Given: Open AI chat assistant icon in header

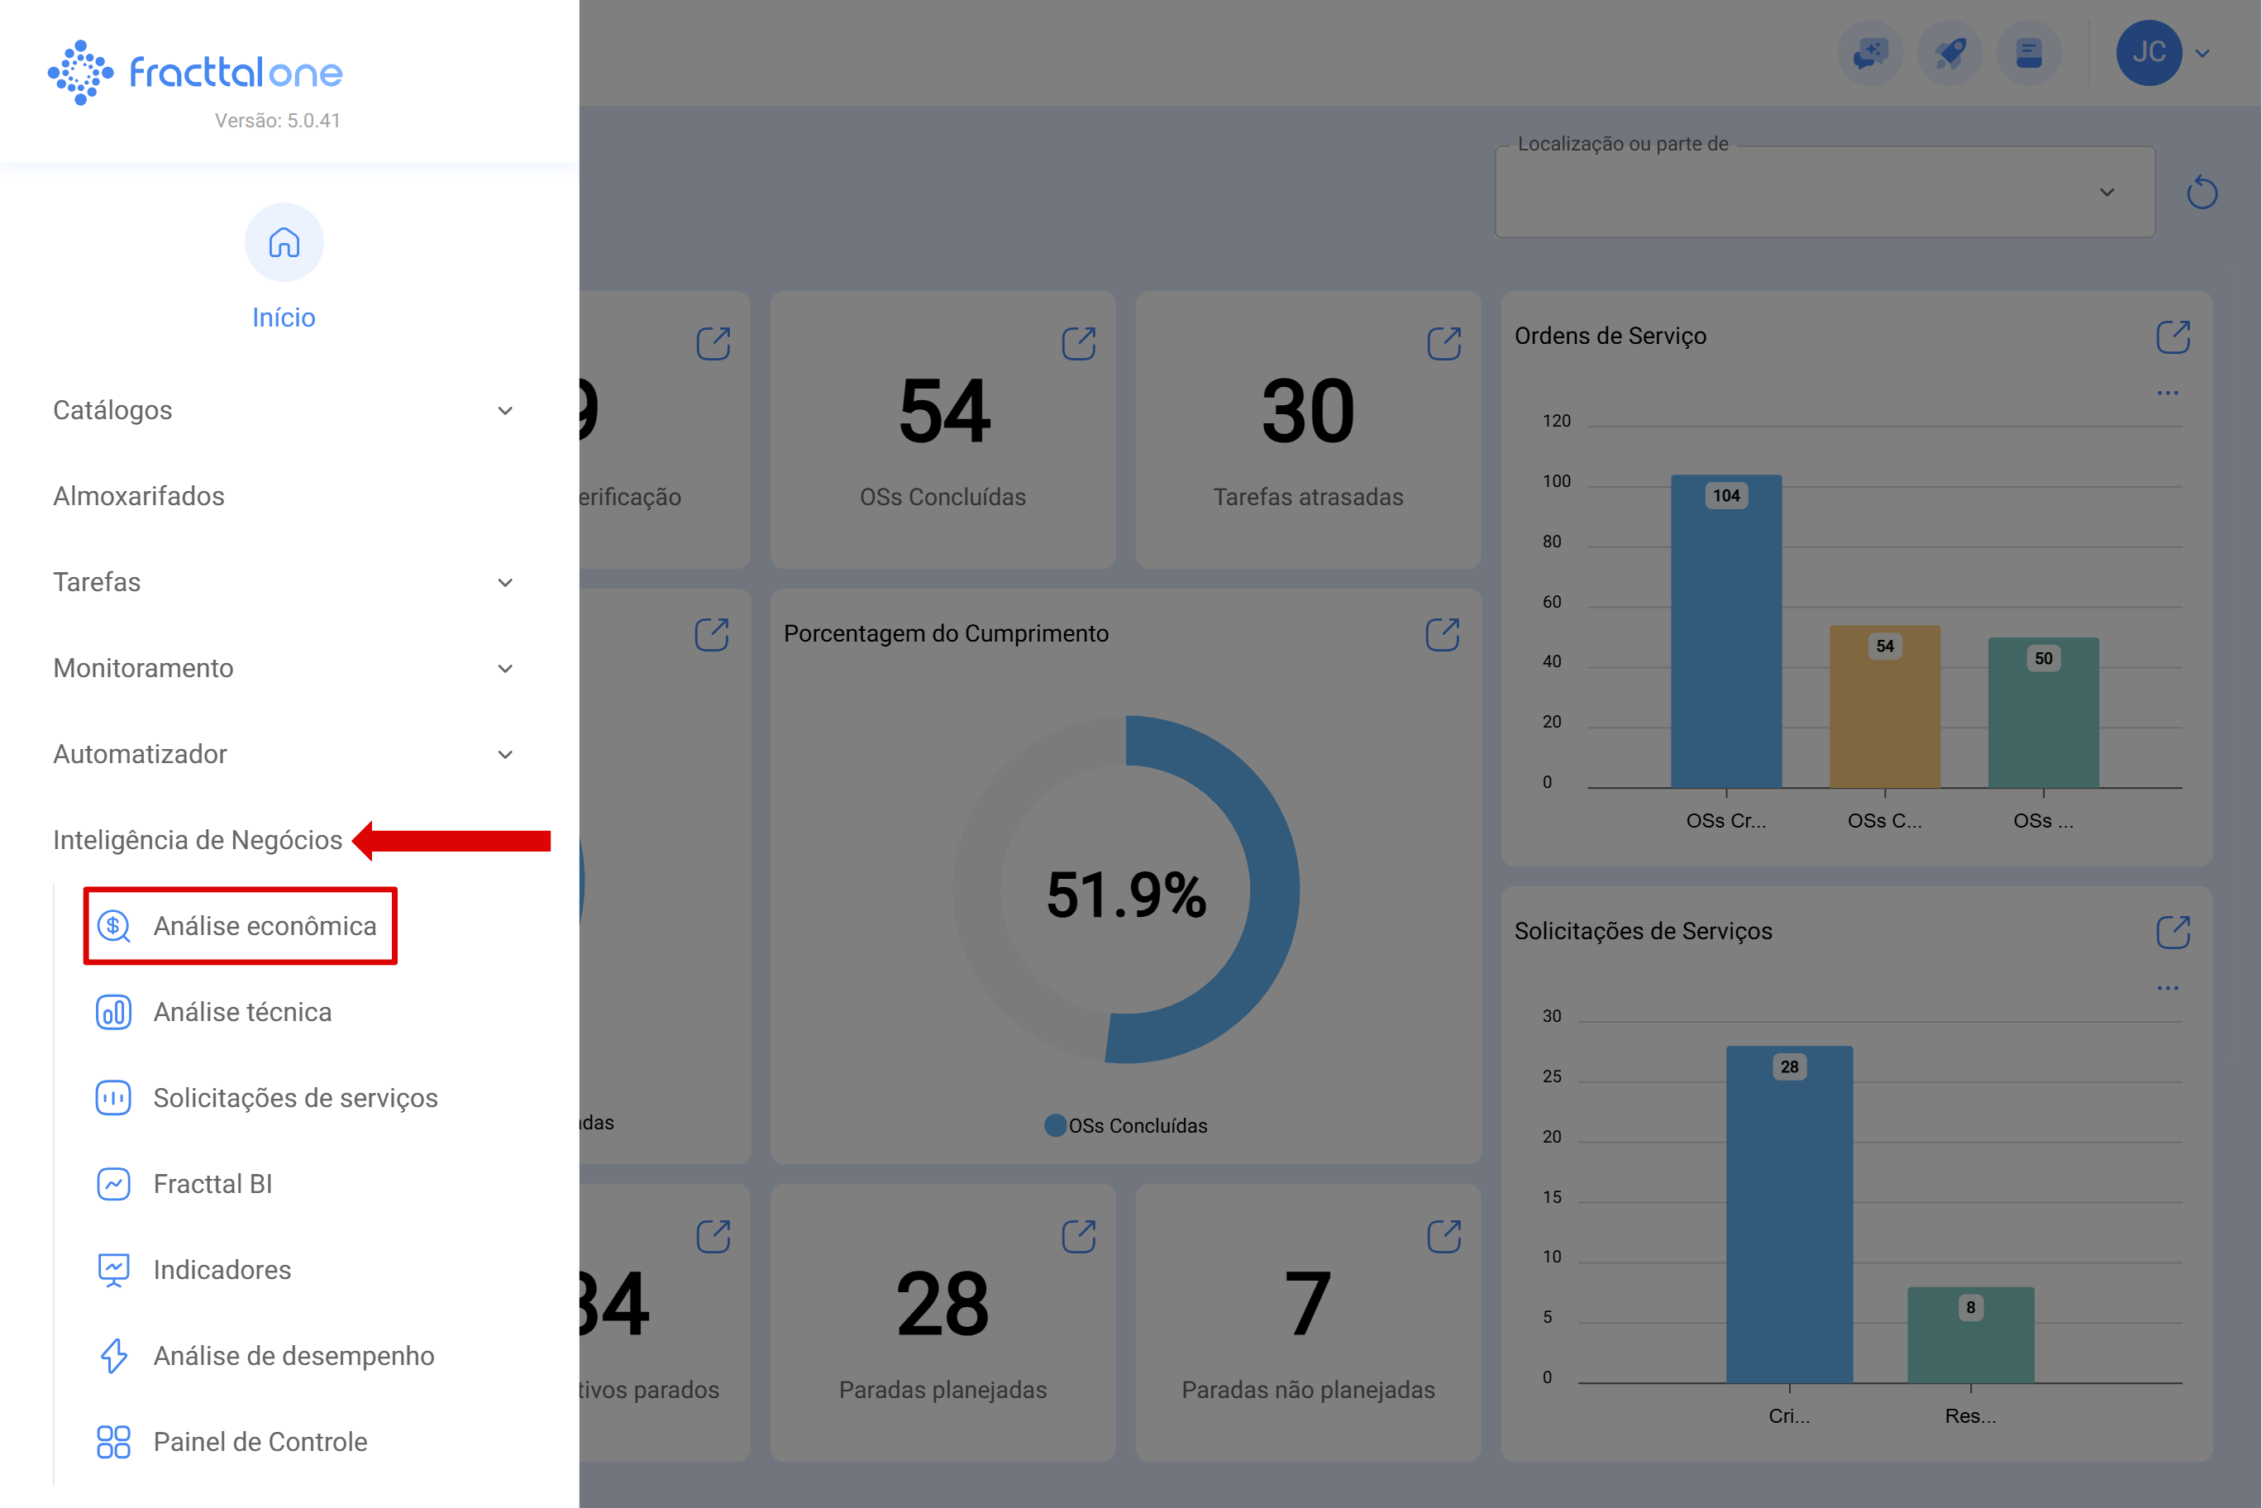Looking at the screenshot, I should [1871, 53].
